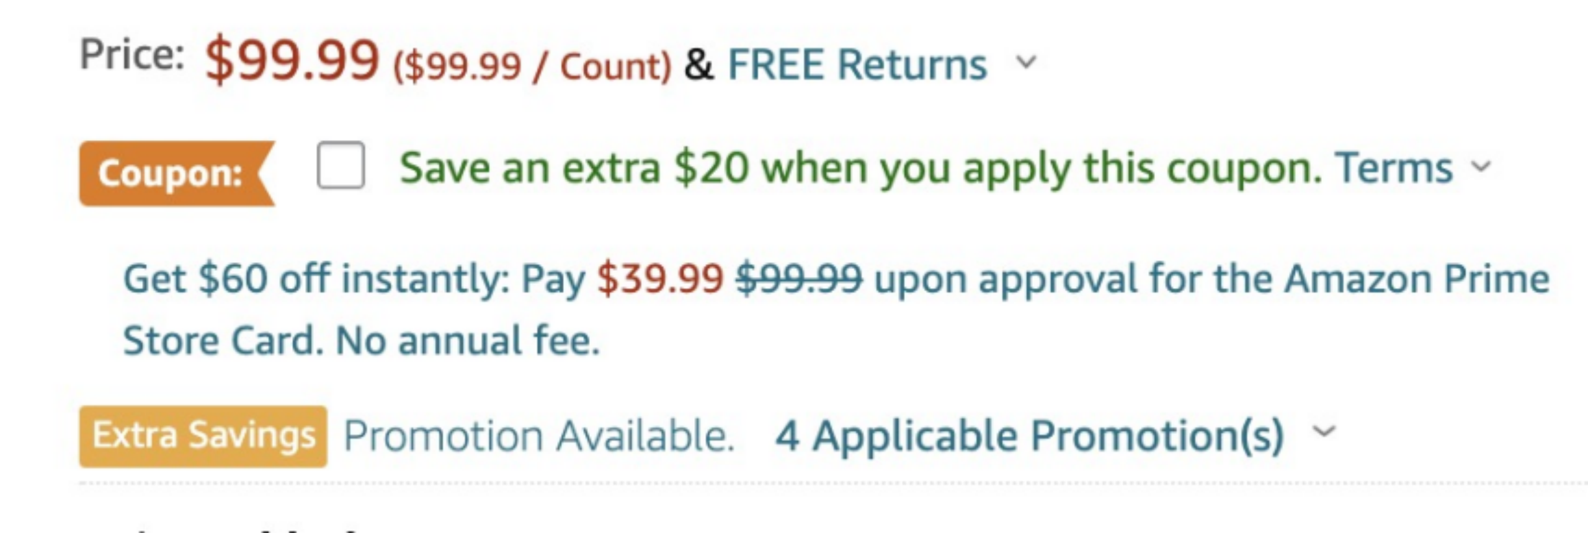Click the red $39.99 discounted price

click(x=660, y=279)
